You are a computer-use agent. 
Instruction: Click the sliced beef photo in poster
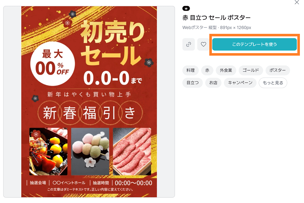(132, 151)
